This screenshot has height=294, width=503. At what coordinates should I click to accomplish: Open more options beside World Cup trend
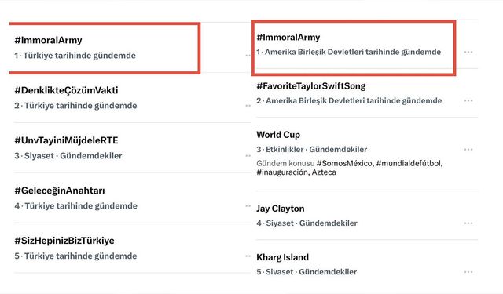coord(468,150)
